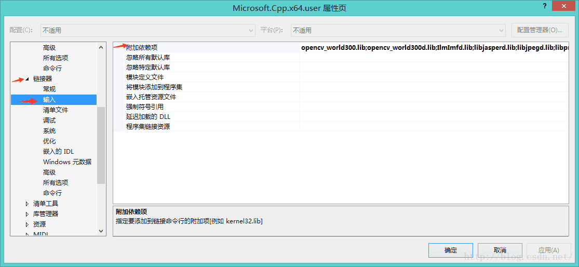Image resolution: width=579 pixels, height=267 pixels.
Task: Select 优化 tree item
Action: tap(49, 141)
